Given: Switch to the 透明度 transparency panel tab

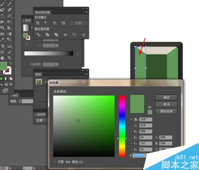Looking at the screenshot, I should click(x=40, y=114).
